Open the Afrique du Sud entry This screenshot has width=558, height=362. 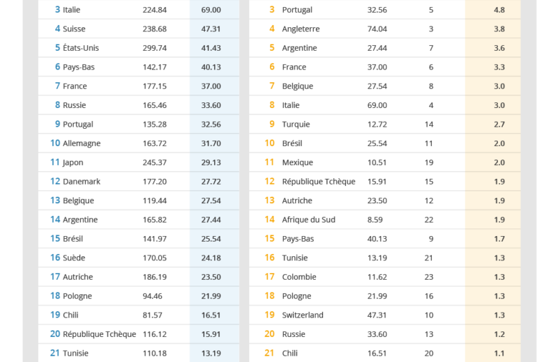308,220
